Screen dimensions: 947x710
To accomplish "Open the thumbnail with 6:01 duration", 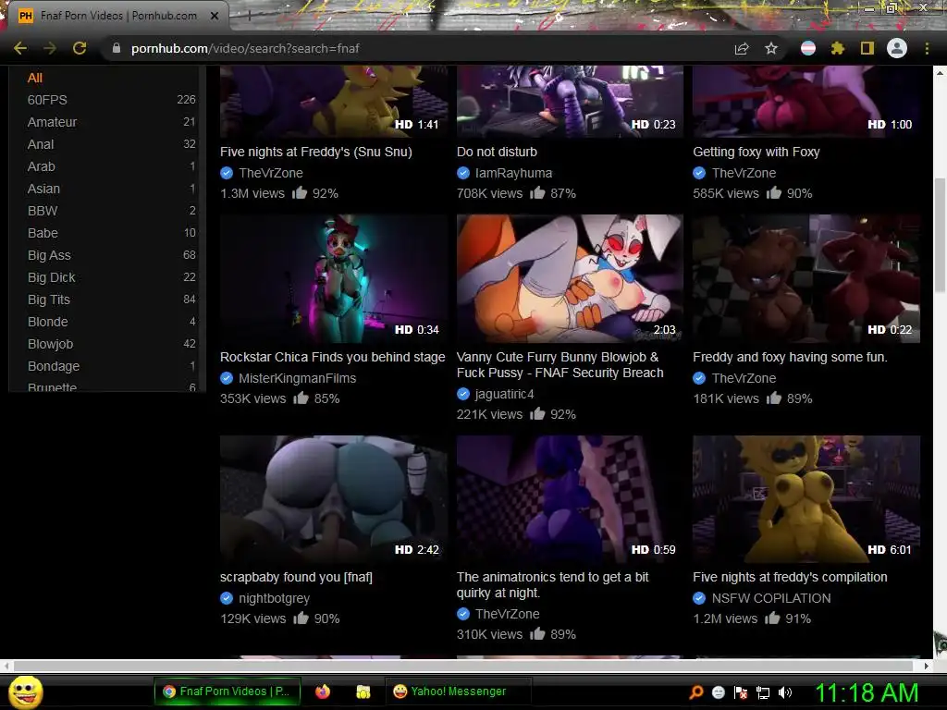I will click(806, 499).
